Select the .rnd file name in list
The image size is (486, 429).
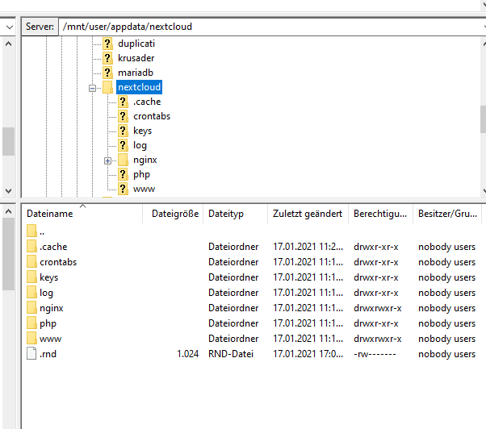[x=48, y=354]
